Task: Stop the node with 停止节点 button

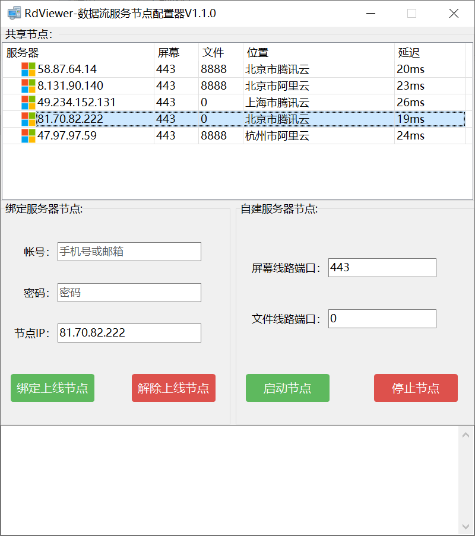Action: (x=416, y=388)
